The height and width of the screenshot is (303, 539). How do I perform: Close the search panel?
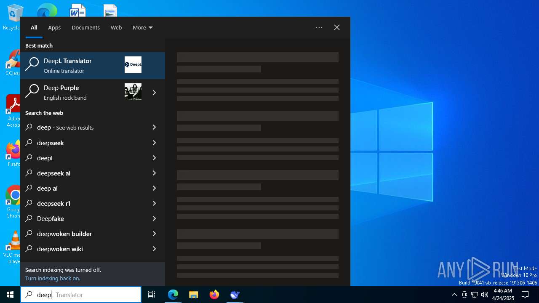coord(337,27)
